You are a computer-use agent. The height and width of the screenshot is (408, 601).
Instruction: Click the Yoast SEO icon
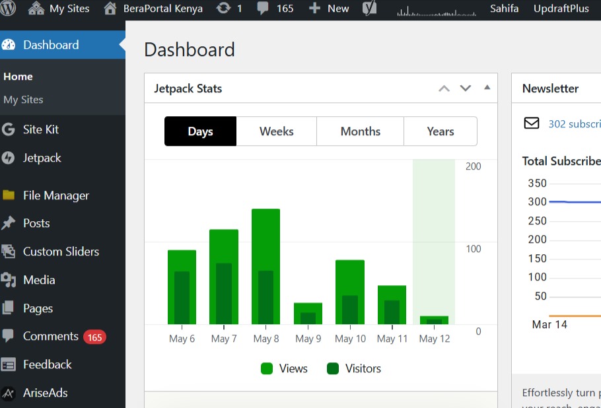coord(370,9)
